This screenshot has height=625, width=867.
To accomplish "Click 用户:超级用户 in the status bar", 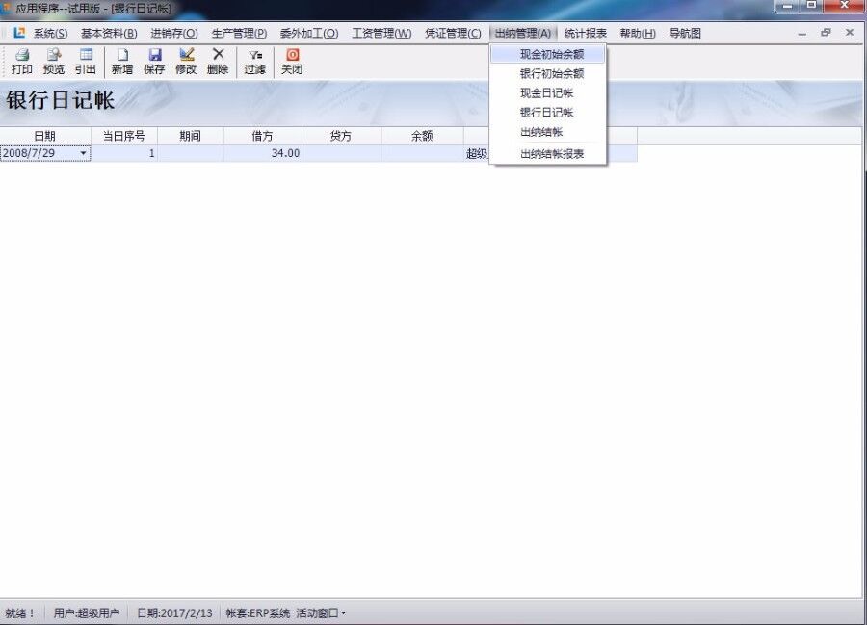I will coord(87,612).
